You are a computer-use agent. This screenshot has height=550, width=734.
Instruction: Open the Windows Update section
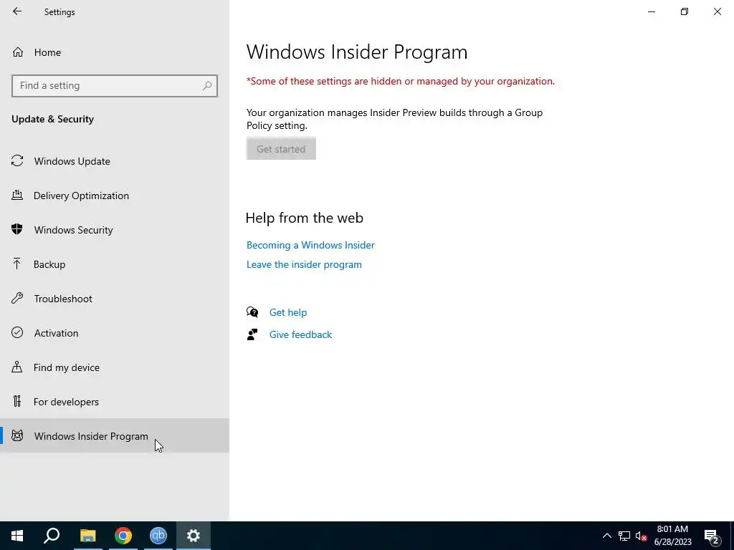tap(115, 161)
